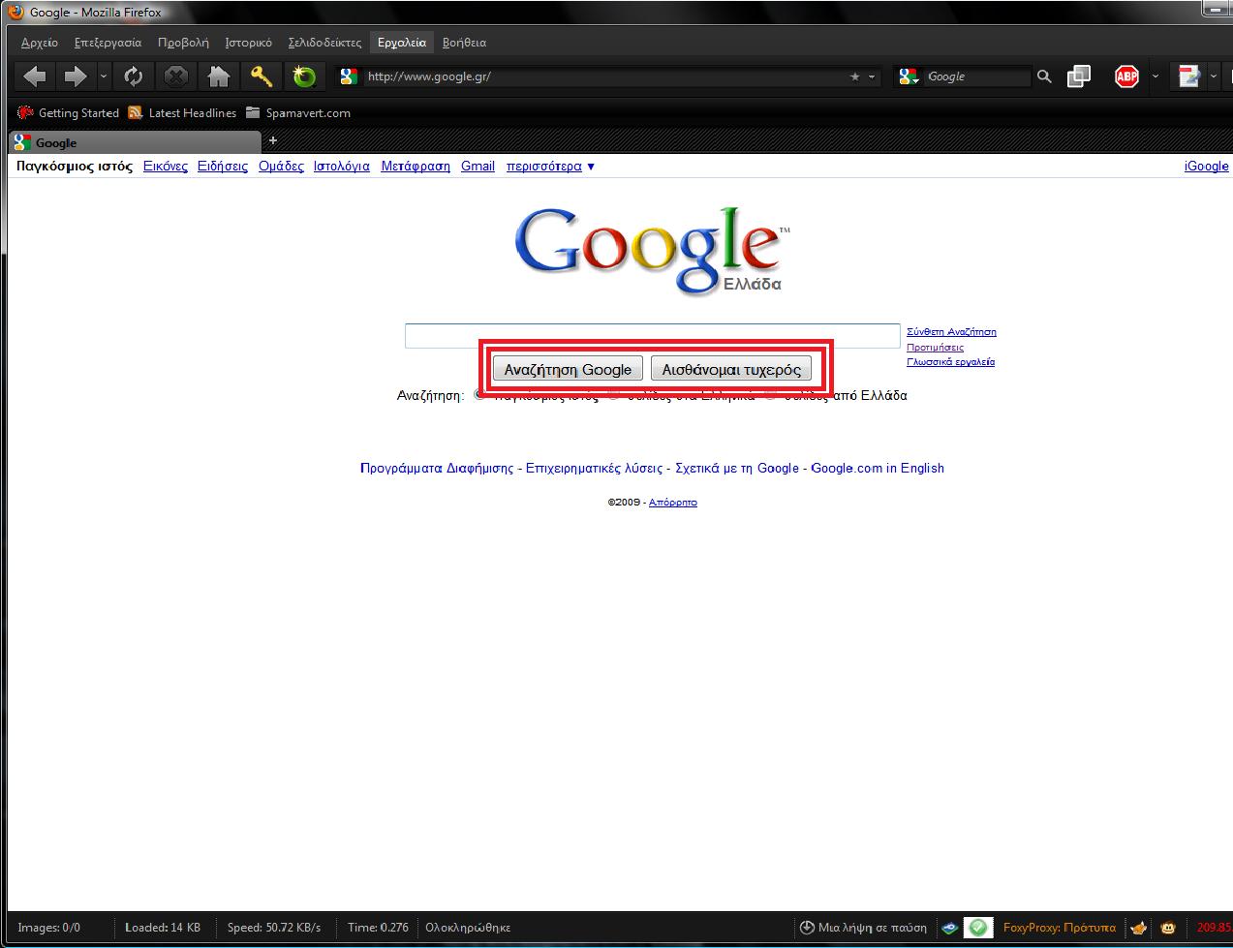The width and height of the screenshot is (1233, 948).
Task: Open the Gmail link
Action: tap(478, 167)
